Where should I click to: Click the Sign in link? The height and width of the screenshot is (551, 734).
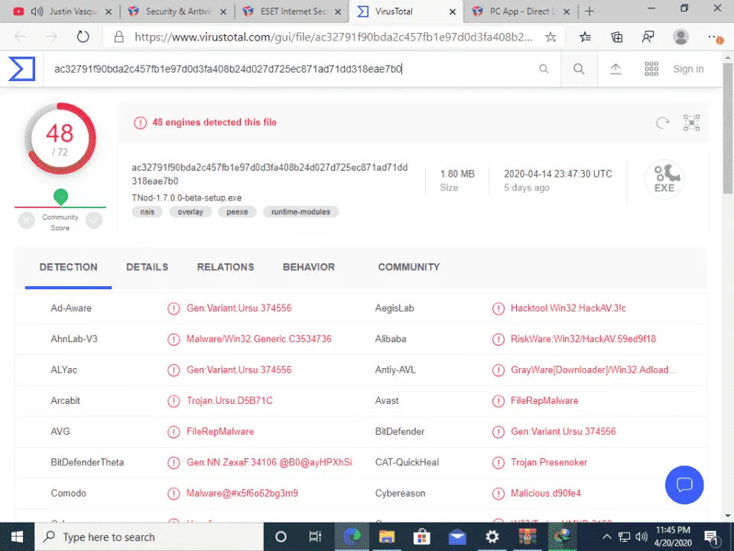coord(688,69)
